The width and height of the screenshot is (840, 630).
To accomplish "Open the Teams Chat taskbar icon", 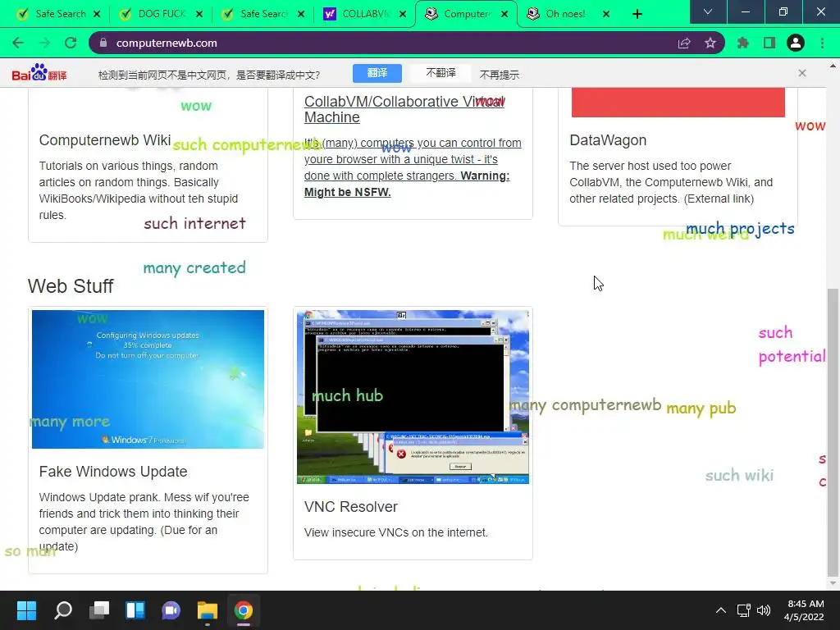I will [171, 610].
